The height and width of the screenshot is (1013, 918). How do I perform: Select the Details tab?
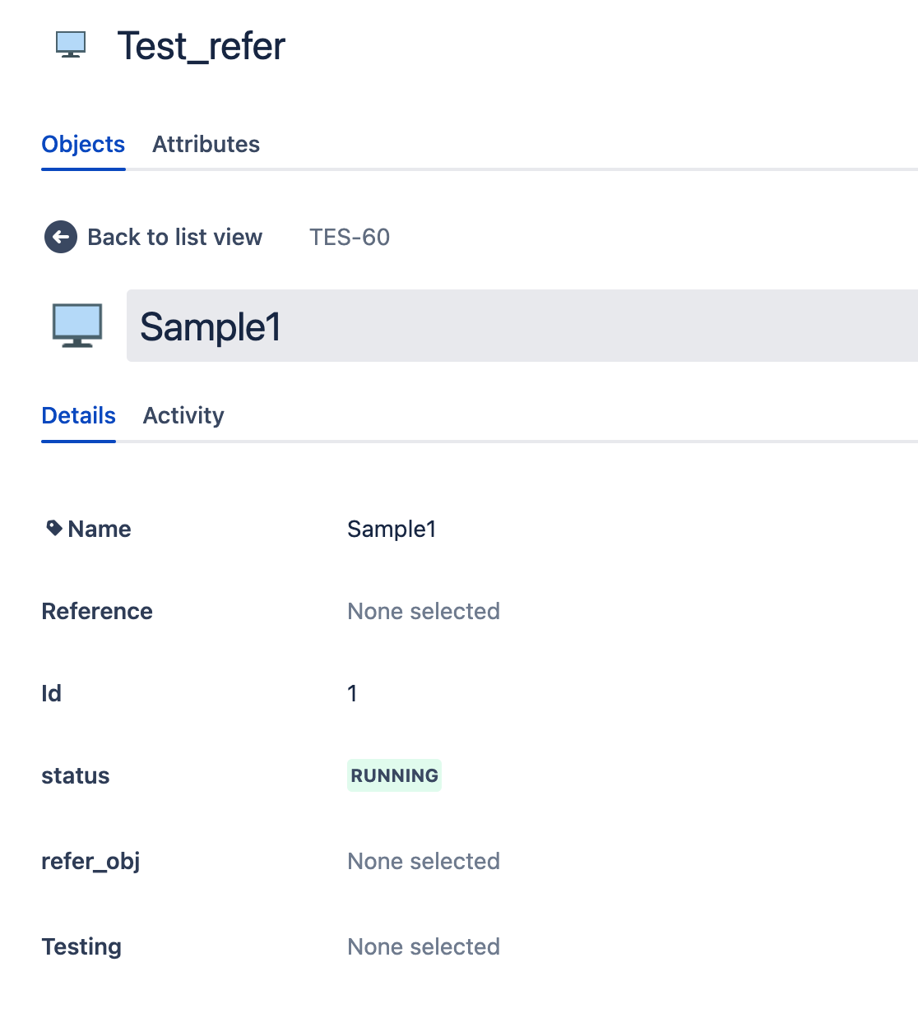point(78,415)
